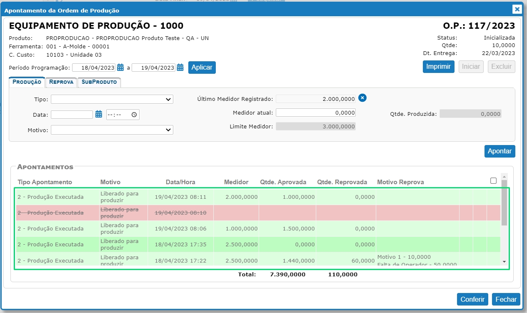This screenshot has height=313, width=527.
Task: Click the Fechar button
Action: [506, 299]
